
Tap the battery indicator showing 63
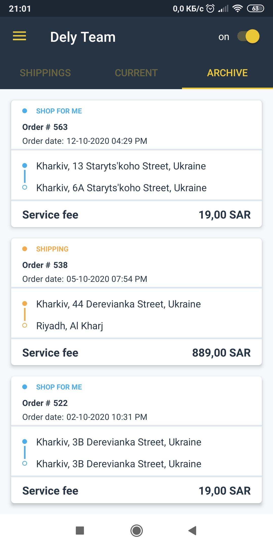pyautogui.click(x=256, y=9)
